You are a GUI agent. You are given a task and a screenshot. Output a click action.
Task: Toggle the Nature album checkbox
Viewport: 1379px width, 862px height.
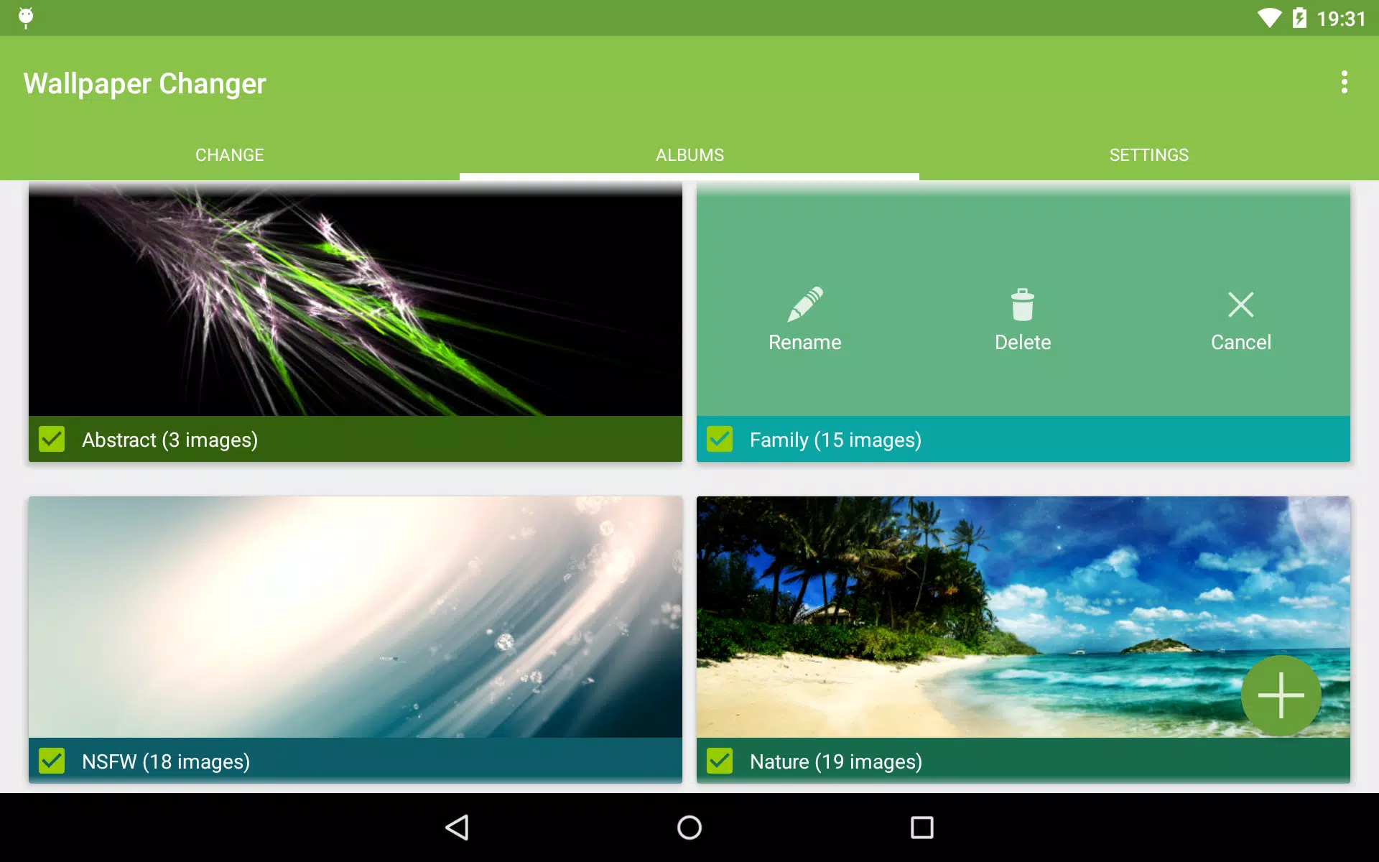719,761
